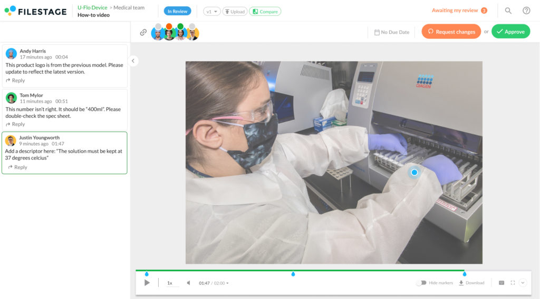Click the green Approve button

(x=510, y=31)
